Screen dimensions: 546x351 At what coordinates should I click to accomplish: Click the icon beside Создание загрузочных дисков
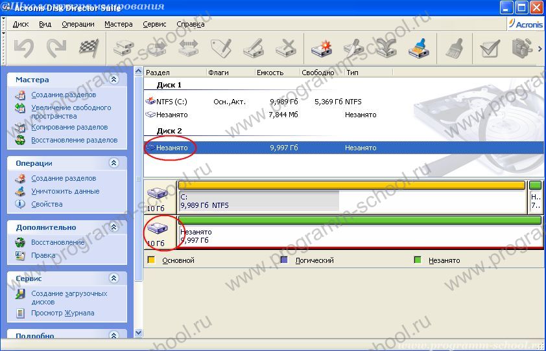click(x=20, y=294)
